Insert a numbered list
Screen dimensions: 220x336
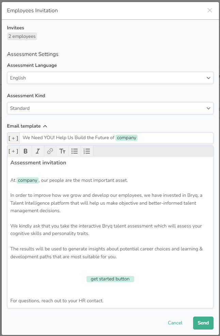pyautogui.click(x=87, y=151)
